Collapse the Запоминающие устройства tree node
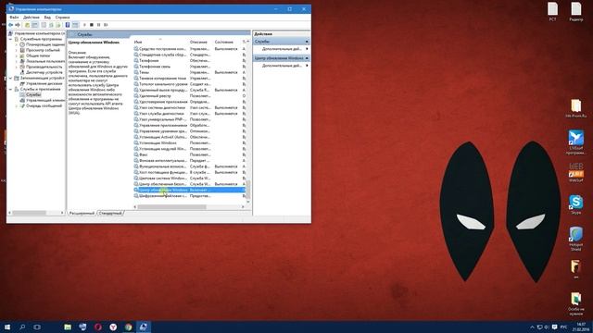Viewport: 593px width, 333px height. pyautogui.click(x=11, y=78)
